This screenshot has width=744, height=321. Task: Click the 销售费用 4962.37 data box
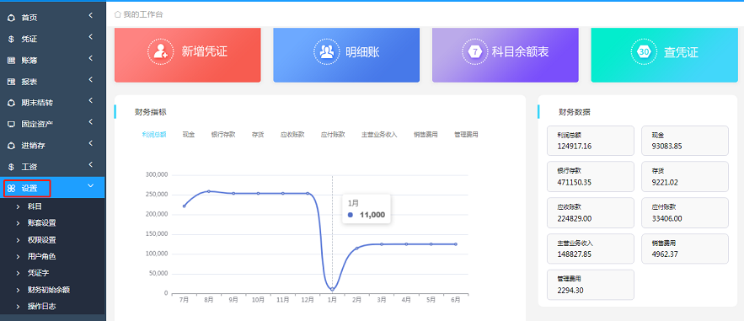click(x=685, y=249)
